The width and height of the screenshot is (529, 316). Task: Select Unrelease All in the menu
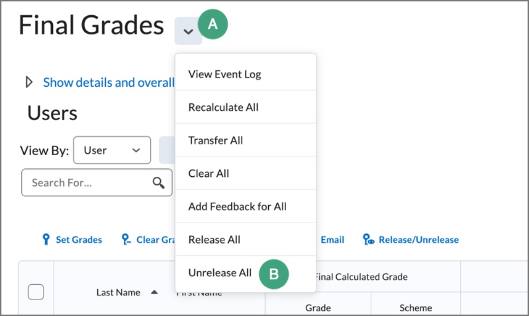tap(220, 273)
